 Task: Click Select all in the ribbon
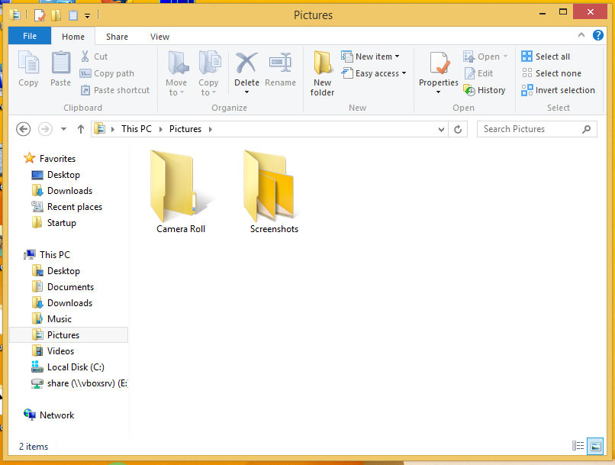click(x=544, y=56)
